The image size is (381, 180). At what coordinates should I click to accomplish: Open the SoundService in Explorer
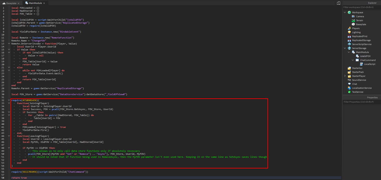point(356,80)
